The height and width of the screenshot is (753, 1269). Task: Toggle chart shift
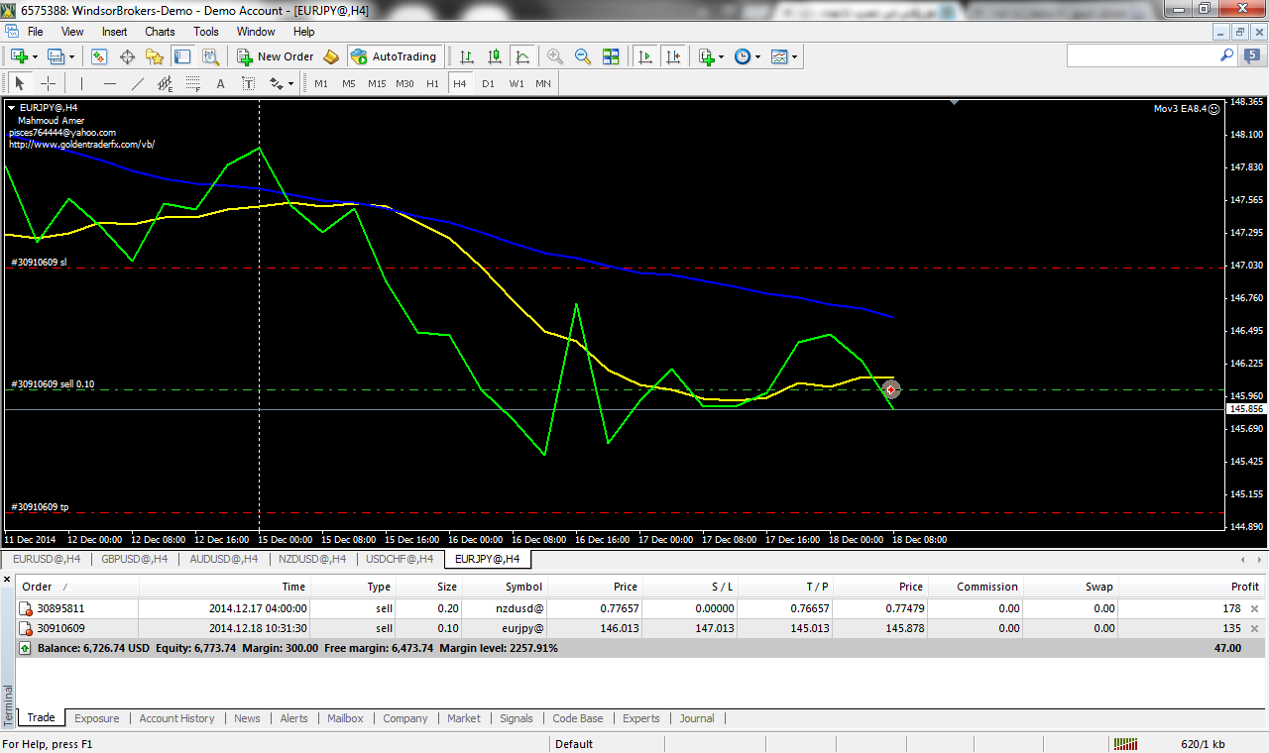(673, 56)
